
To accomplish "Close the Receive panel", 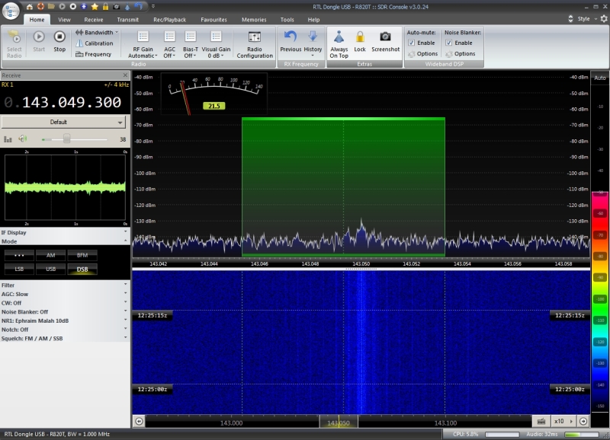I will click(125, 75).
